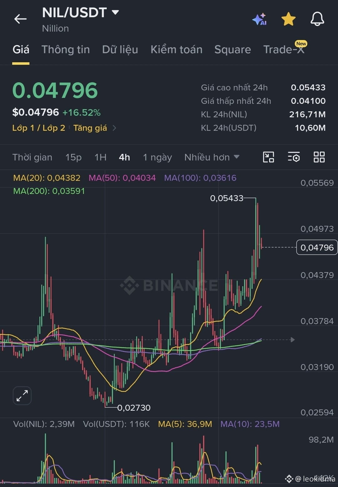Image resolution: width=338 pixels, height=487 pixels.
Task: Toggle the yellow favorite star
Action: [288, 19]
